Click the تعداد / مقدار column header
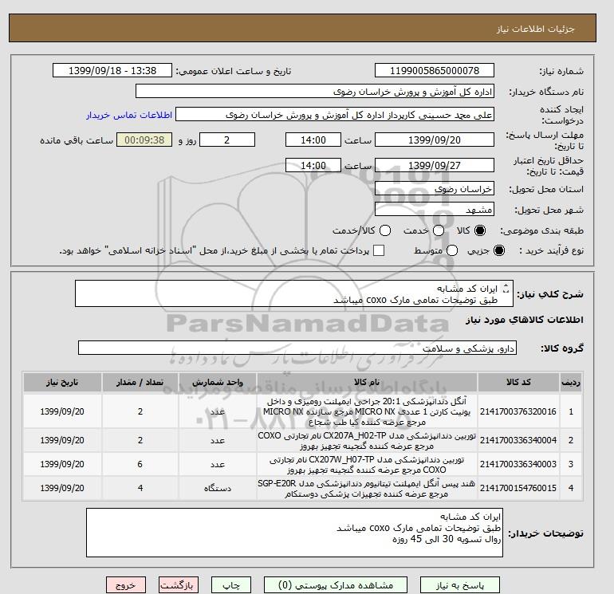 [x=140, y=383]
